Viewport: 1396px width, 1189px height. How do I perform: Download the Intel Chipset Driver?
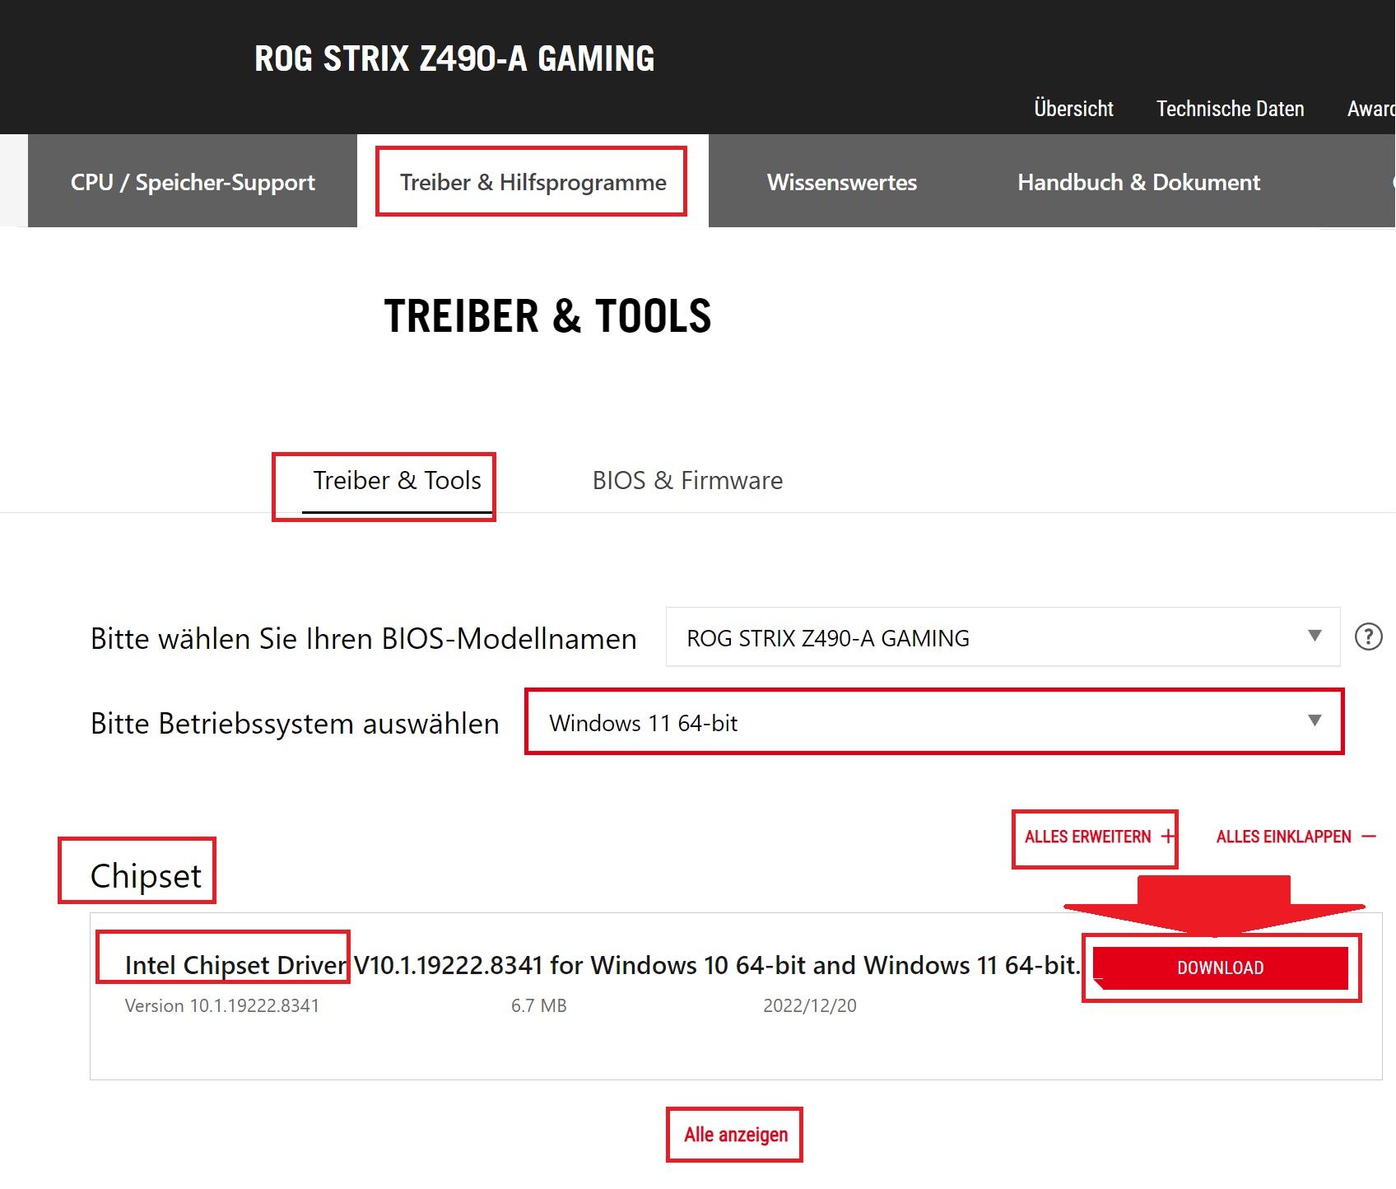point(1221,968)
